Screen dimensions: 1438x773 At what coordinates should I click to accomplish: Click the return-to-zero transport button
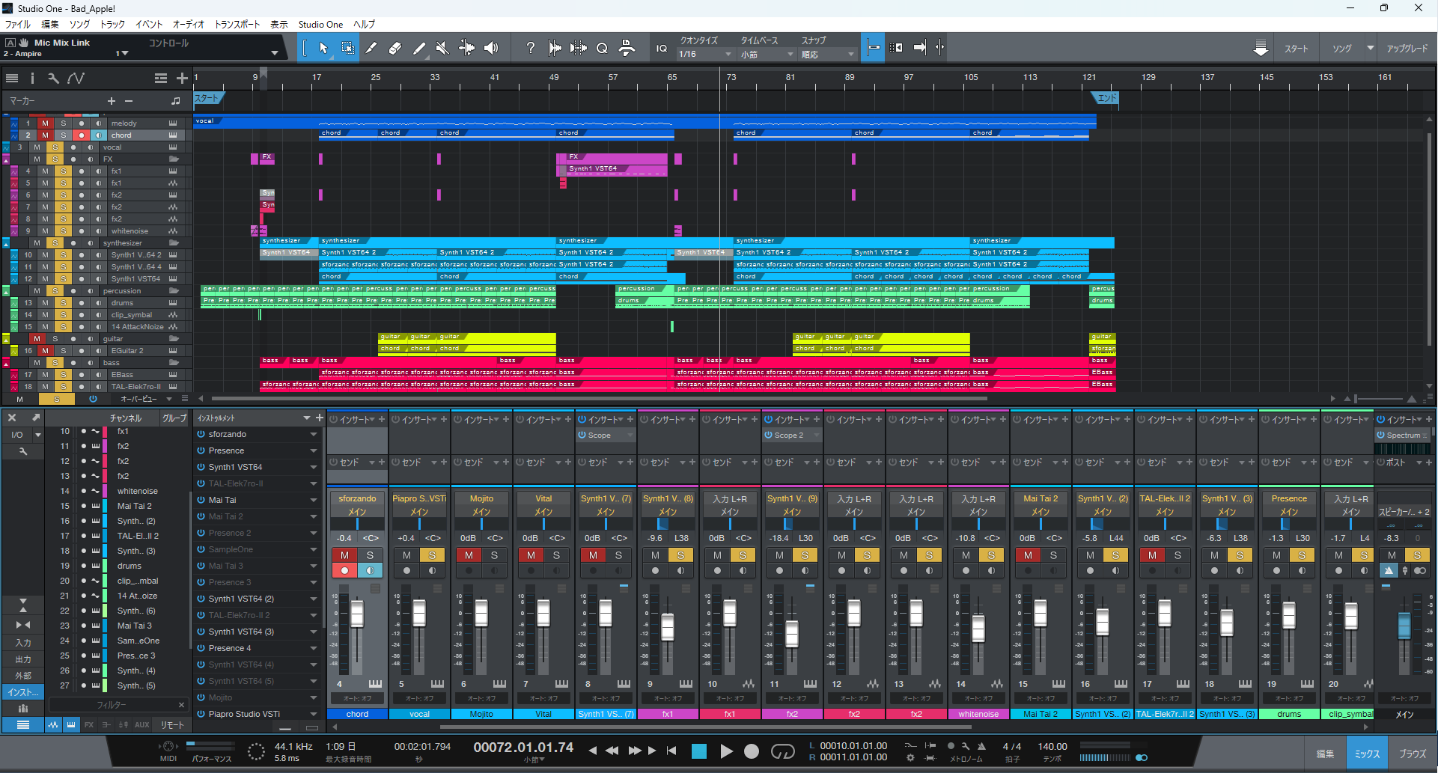(671, 751)
